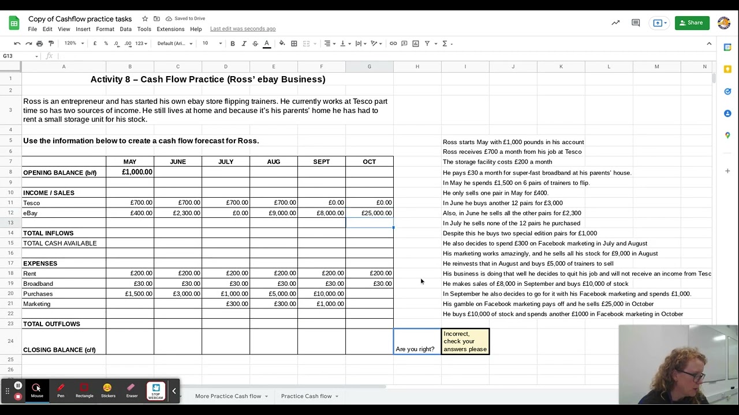
Task: Open the Help menu
Action: click(196, 29)
